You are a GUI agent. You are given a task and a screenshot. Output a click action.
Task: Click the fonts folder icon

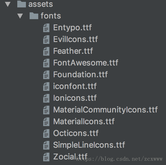(34, 16)
